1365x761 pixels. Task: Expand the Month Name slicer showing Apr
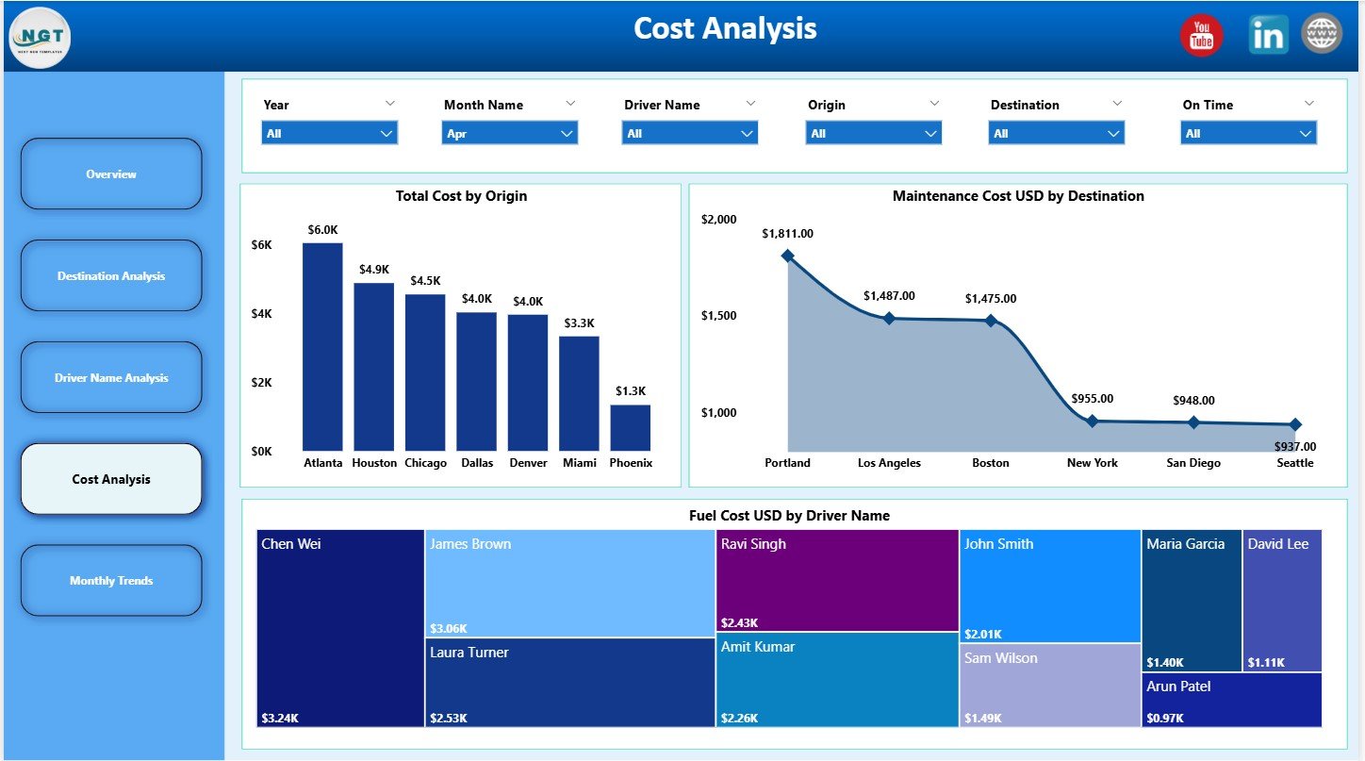509,132
